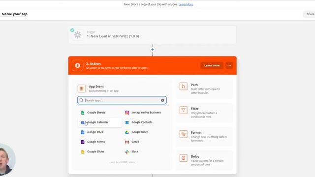Screen dimensions: 315x177
Task: Pick the Google Docs label
Action: click(95, 132)
